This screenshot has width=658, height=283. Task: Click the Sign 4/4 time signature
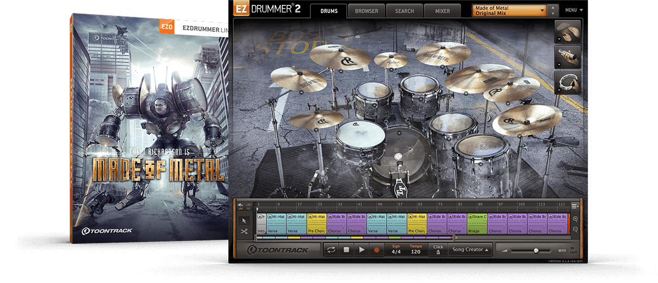(x=396, y=250)
